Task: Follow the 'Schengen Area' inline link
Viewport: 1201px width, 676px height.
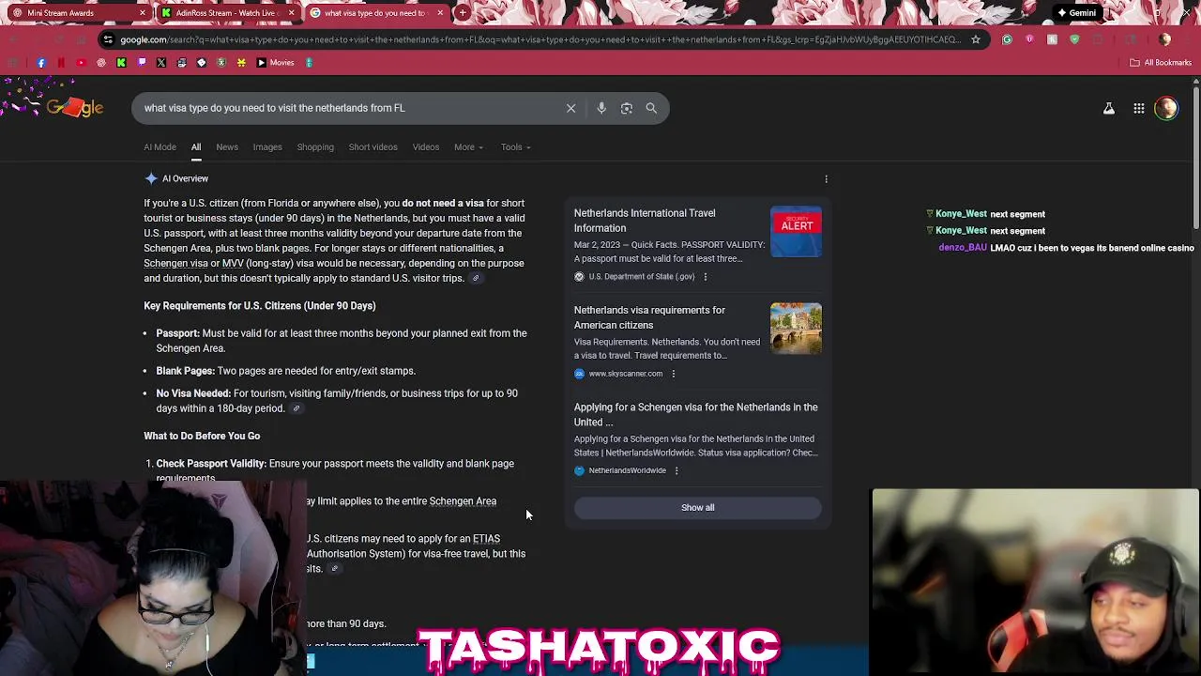Action: click(463, 501)
